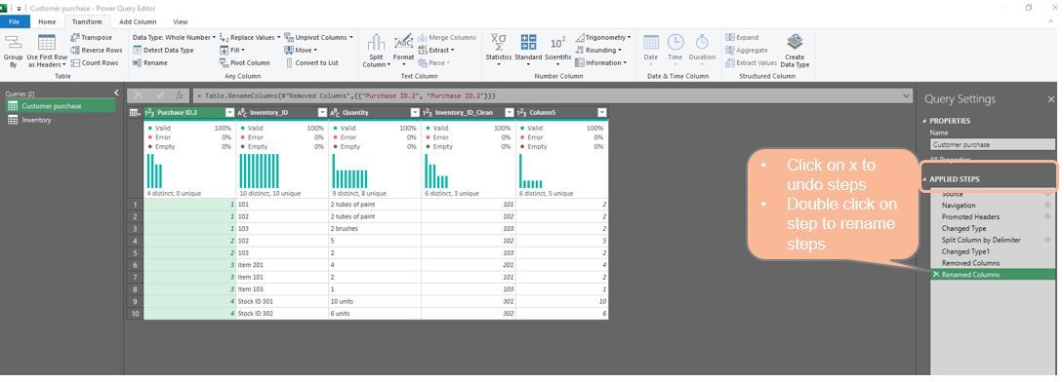Image resolution: width=1064 pixels, height=382 pixels.
Task: Click the table corner menu icon
Action: (135, 112)
